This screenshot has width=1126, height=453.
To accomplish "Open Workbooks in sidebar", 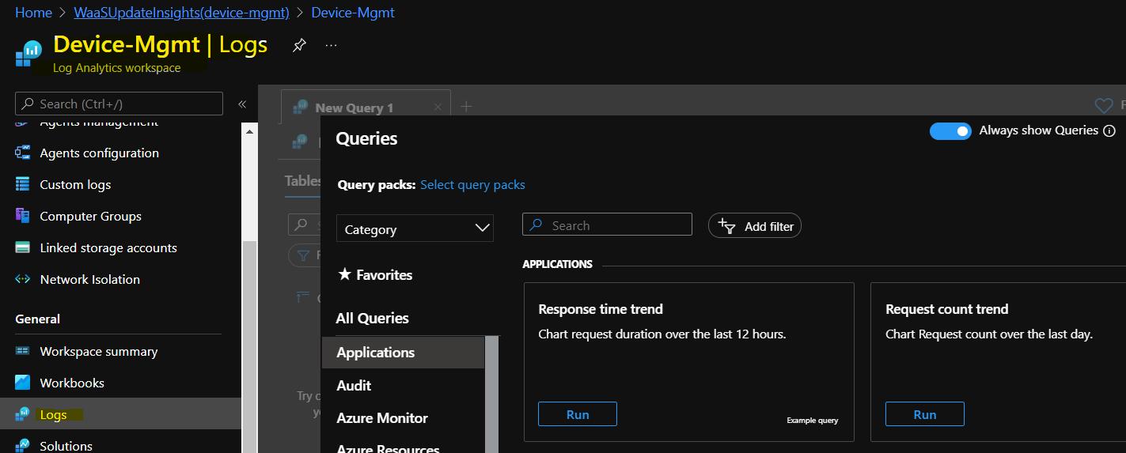I will coord(72,383).
